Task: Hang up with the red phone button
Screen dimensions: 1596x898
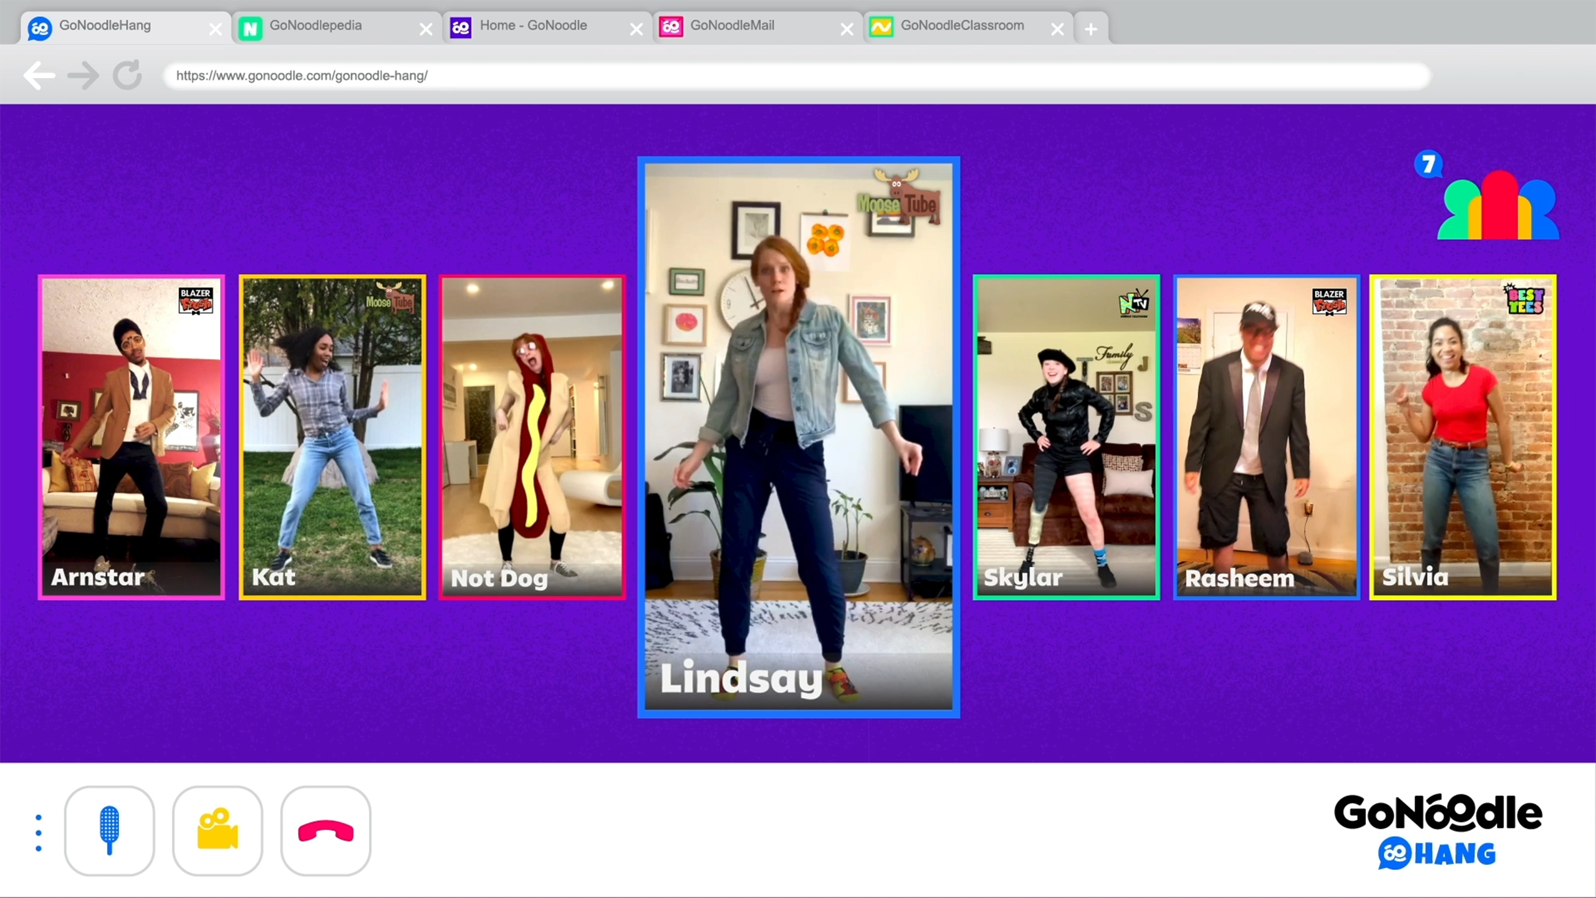Action: coord(325,831)
